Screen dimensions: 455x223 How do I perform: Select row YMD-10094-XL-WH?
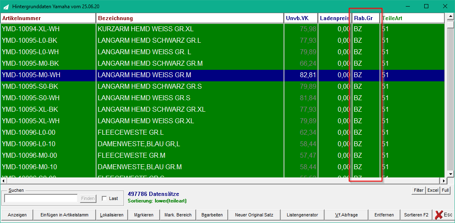[x=222, y=29]
